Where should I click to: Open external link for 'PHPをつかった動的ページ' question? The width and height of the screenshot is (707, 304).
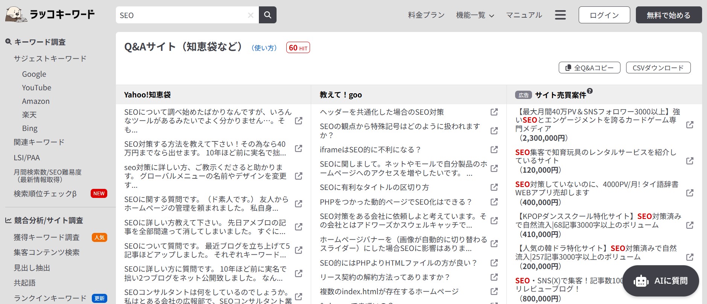494,202
